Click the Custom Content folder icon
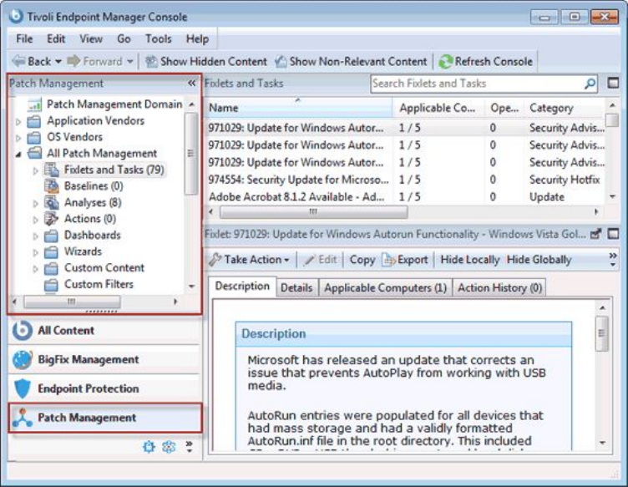 tap(51, 268)
